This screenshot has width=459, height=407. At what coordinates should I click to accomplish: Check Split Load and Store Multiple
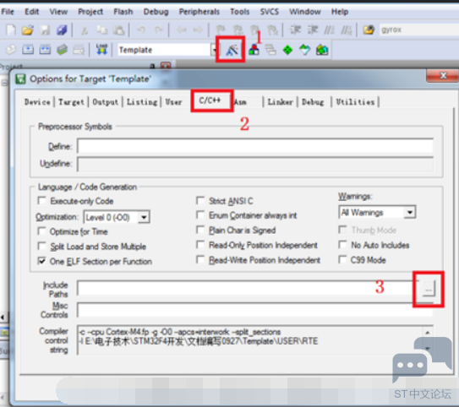tap(42, 247)
